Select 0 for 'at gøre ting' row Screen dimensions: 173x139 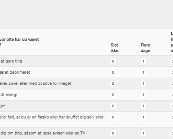pyautogui.click(x=113, y=61)
